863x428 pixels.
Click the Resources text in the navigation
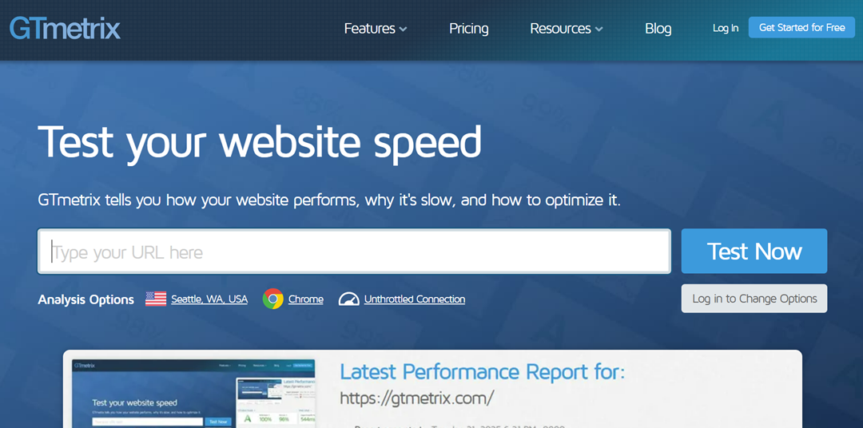(560, 29)
